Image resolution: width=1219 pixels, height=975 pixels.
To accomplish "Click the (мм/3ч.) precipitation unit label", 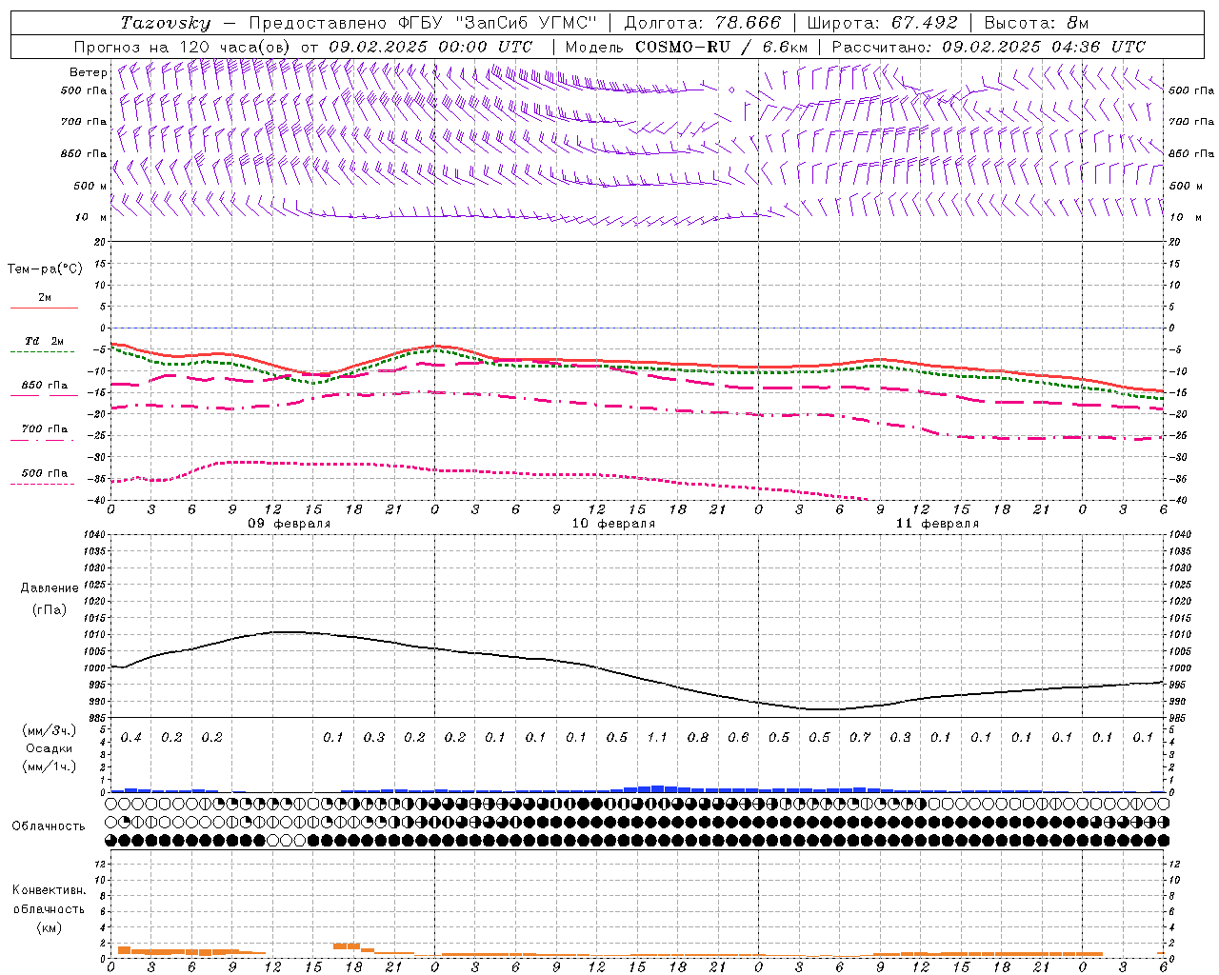I will click(x=50, y=730).
